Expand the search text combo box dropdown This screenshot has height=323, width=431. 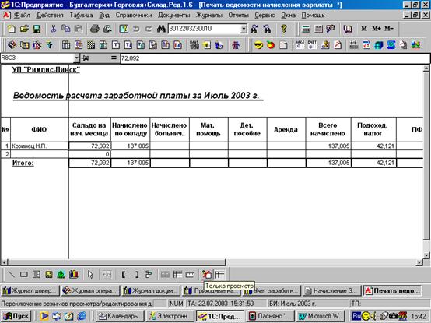[x=244, y=29]
